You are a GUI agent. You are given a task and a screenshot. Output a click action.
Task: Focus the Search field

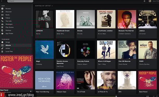pyautogui.click(x=20, y=1)
